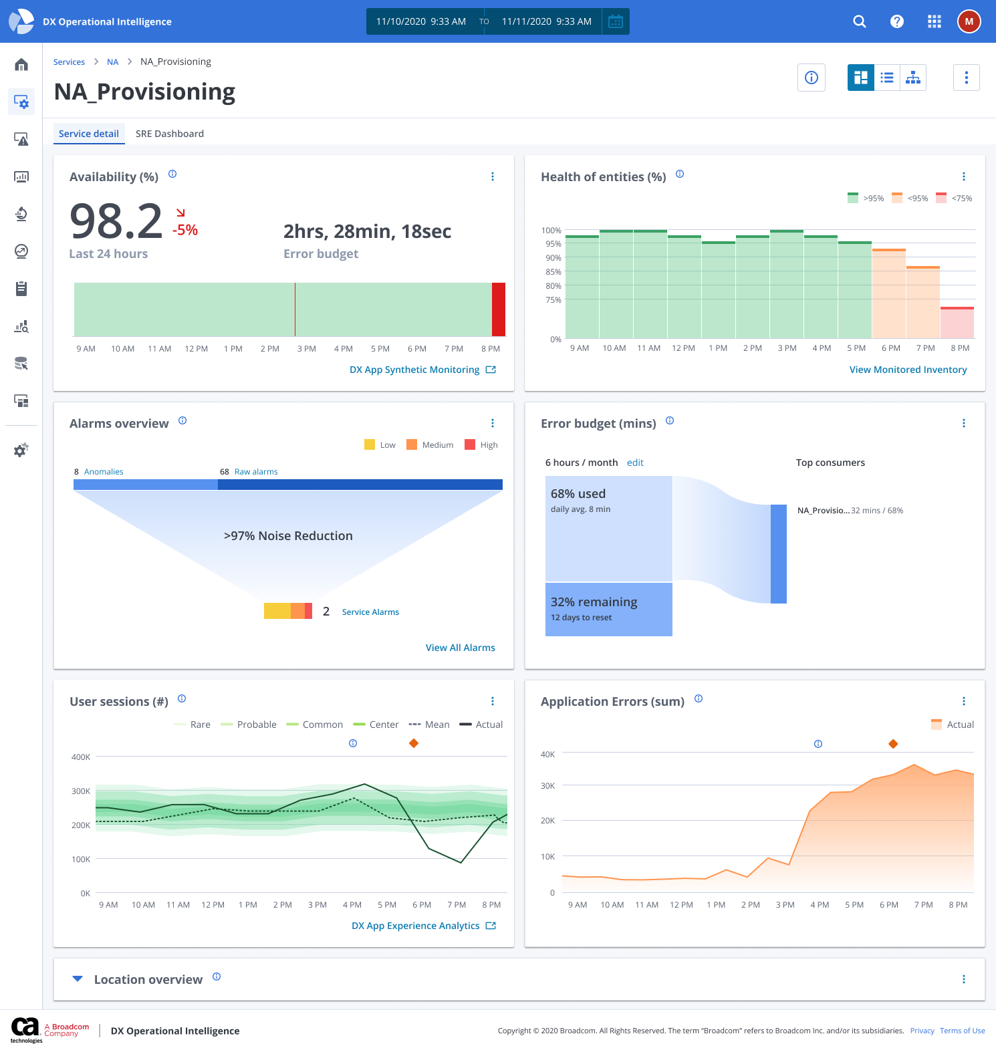Screen dimensions: 996x1052
Task: Click the home icon in the sidebar
Action: pos(21,65)
